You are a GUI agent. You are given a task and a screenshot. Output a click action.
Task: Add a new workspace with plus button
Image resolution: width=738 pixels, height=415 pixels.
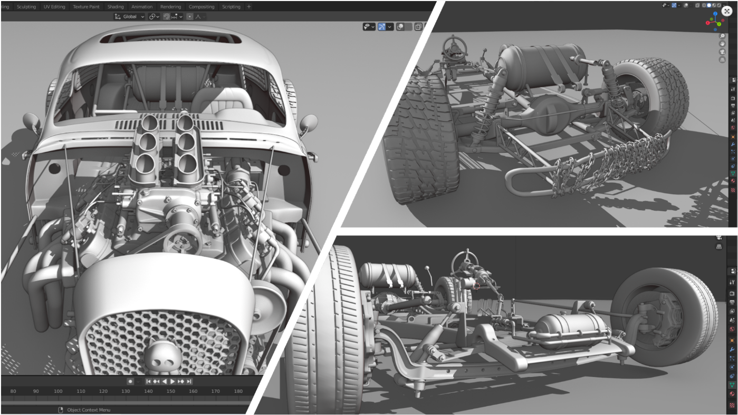249,7
